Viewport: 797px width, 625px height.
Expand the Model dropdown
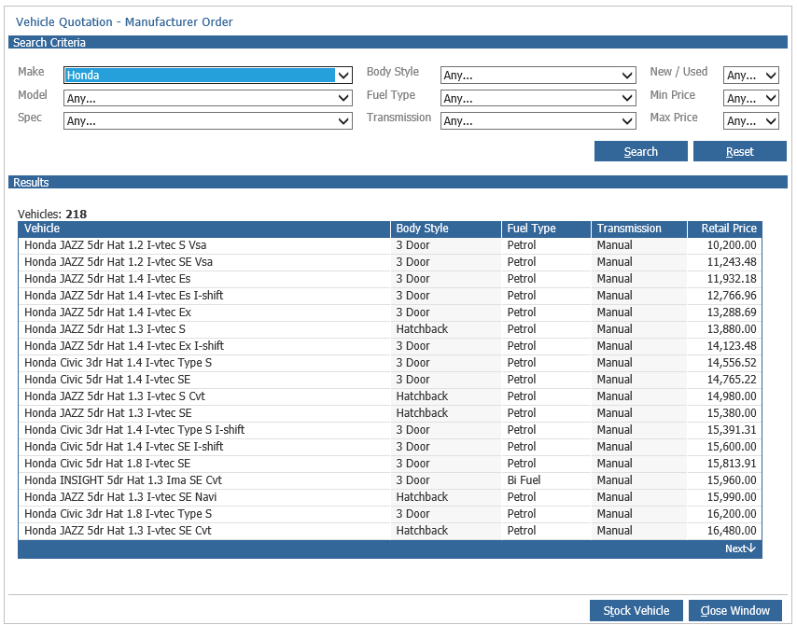[208, 98]
